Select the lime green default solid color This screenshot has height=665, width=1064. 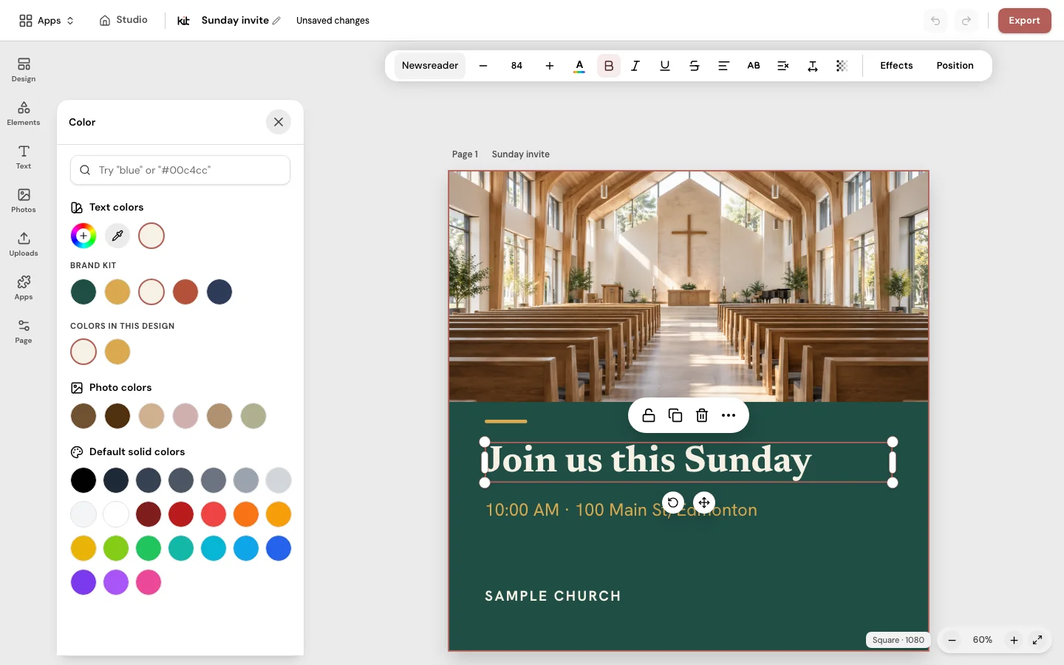click(116, 548)
